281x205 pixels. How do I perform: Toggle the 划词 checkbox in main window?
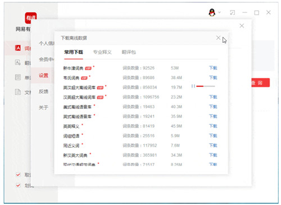[18, 185]
